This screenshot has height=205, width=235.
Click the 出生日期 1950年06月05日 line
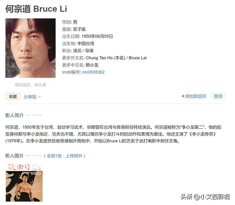[x=87, y=36]
